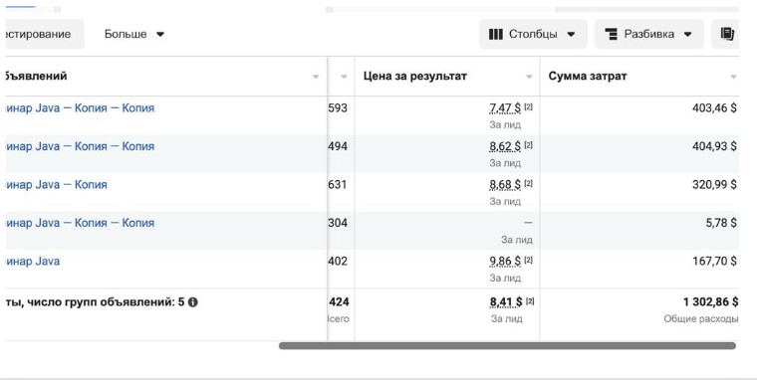Screen dimensions: 757x380
Task: Click the value 402 in fifth row
Action: click(338, 261)
